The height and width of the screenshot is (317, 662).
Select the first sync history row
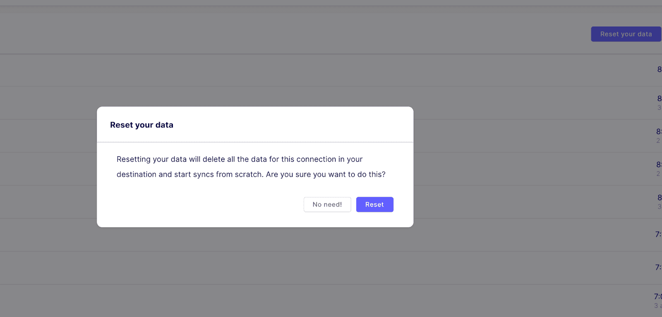tap(331, 70)
